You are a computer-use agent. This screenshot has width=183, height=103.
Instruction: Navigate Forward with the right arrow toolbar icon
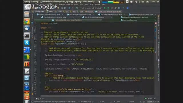tap(73, 8)
